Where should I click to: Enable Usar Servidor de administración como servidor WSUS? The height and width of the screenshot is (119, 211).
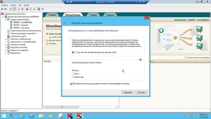(x=75, y=52)
